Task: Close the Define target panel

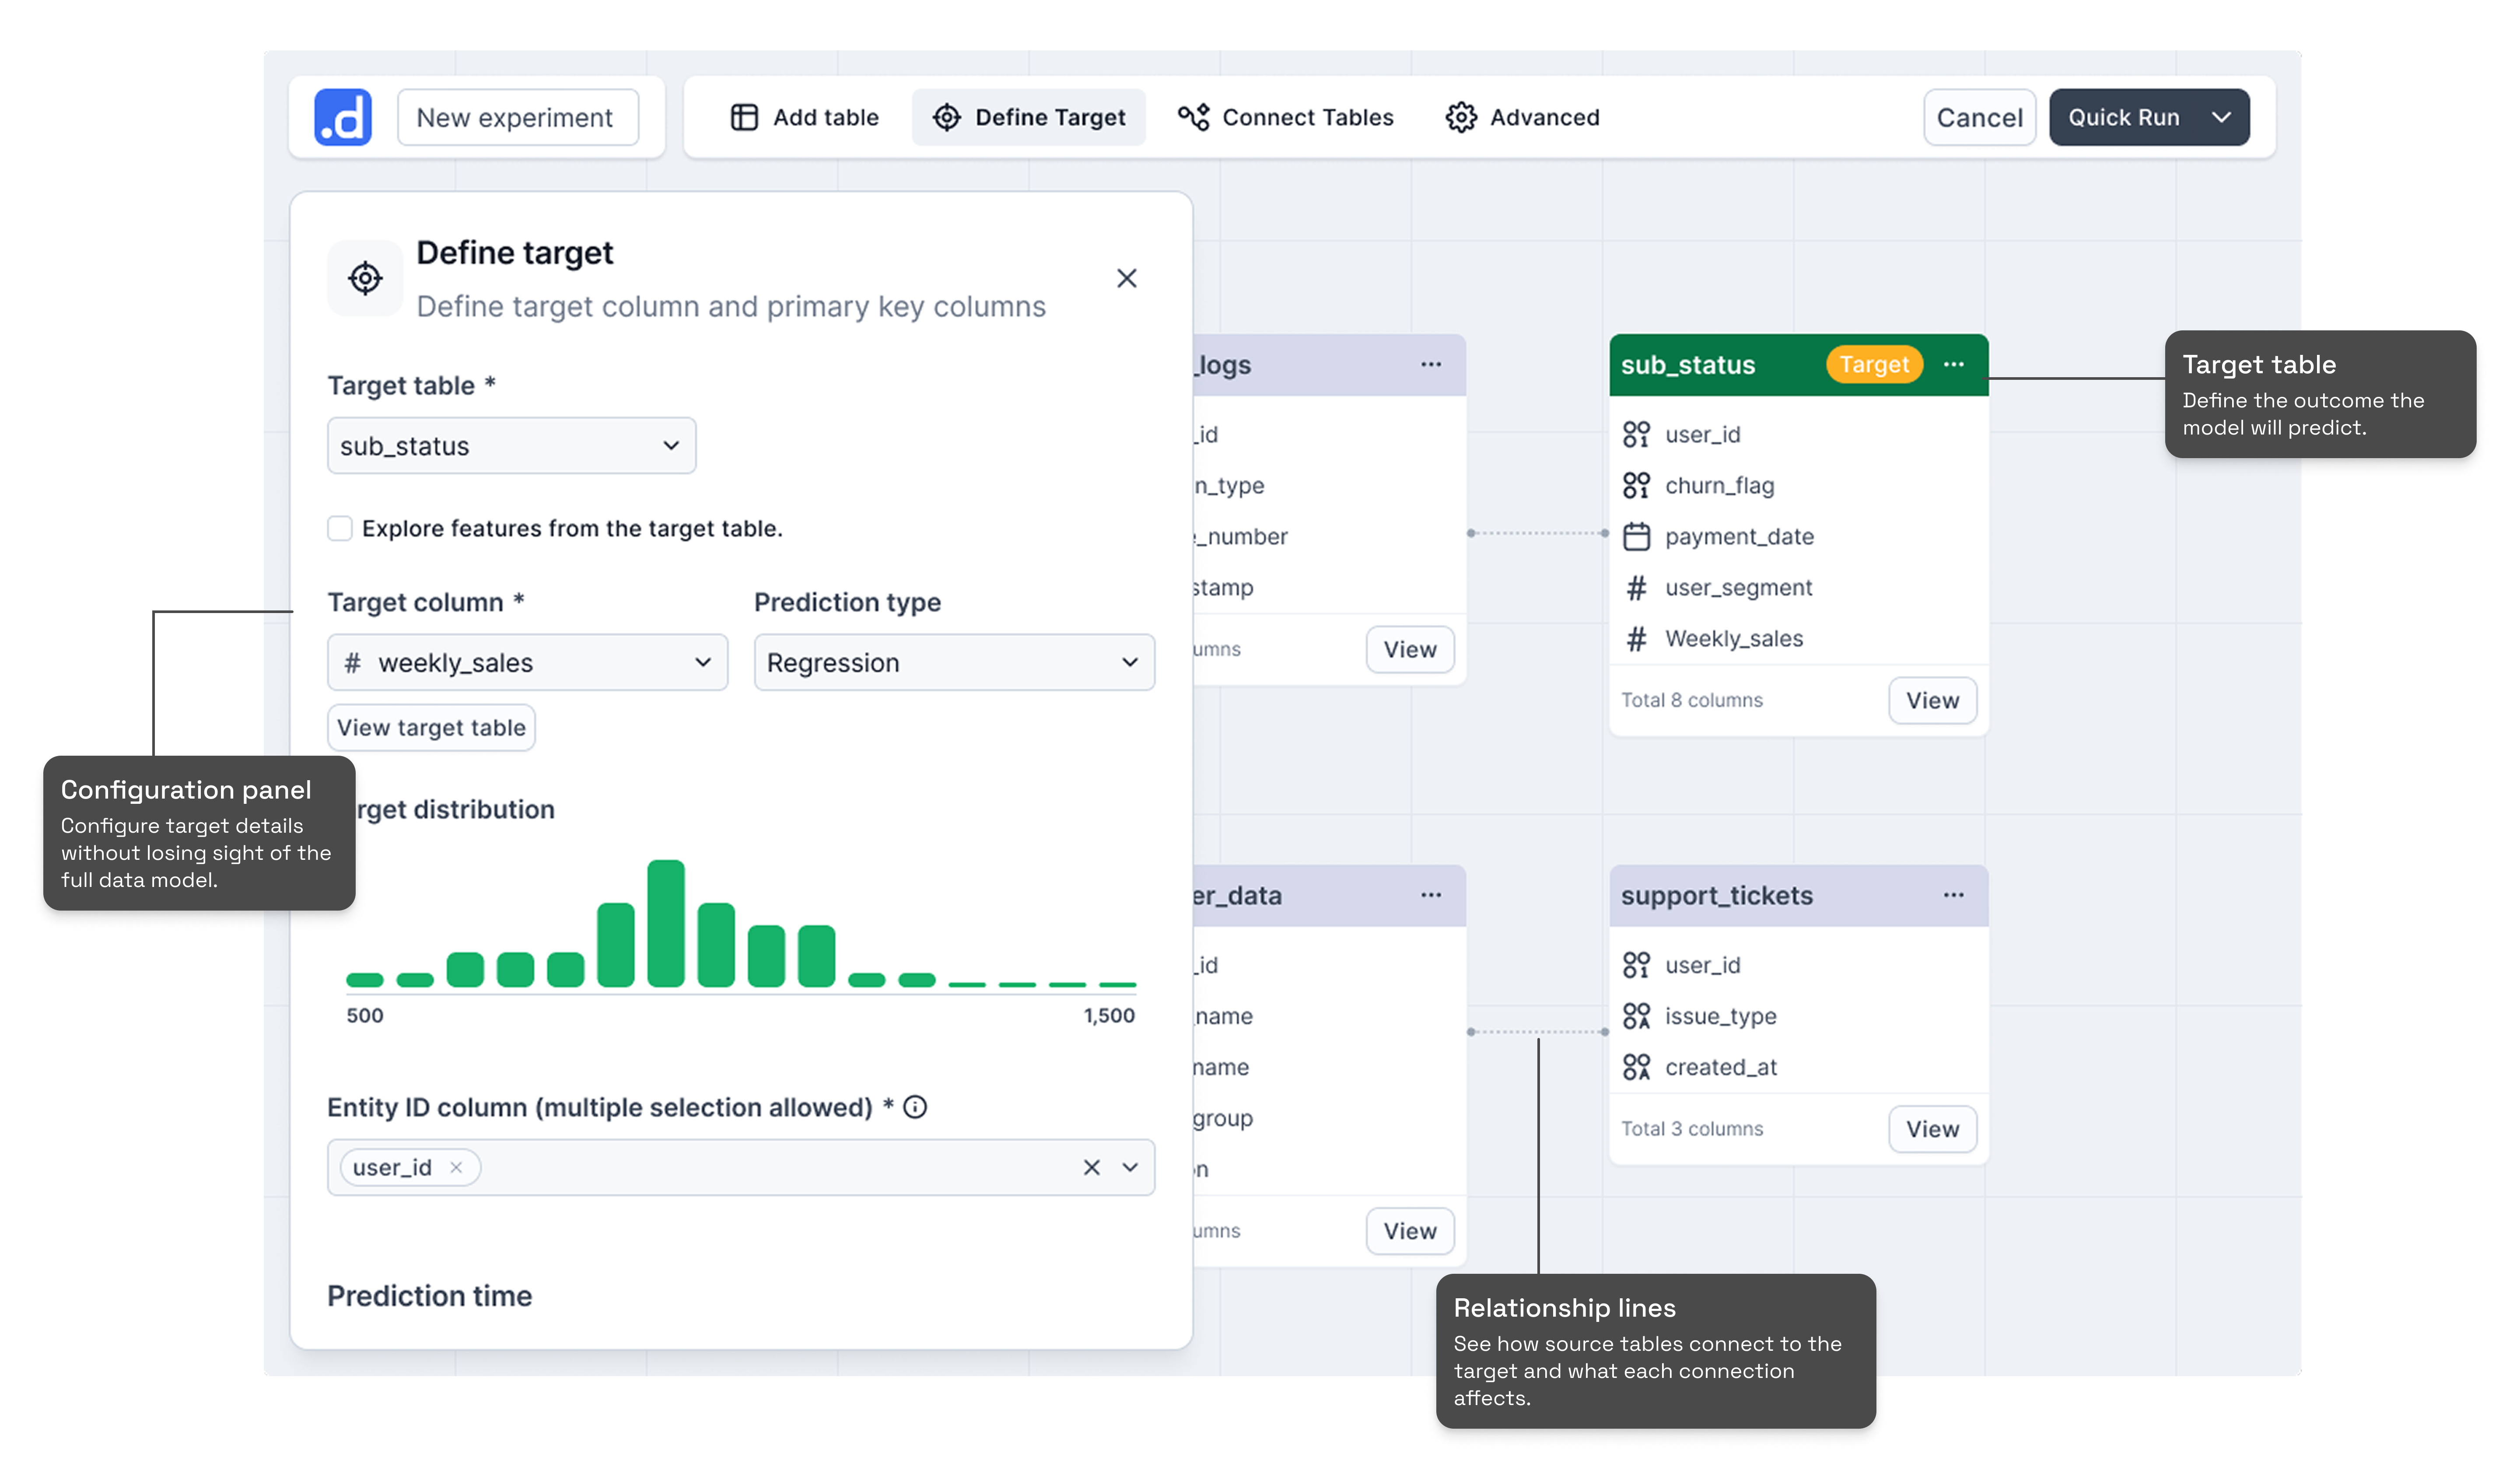Action: click(x=1126, y=278)
